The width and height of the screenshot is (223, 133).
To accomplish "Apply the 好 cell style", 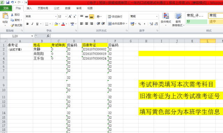I will [197, 22].
